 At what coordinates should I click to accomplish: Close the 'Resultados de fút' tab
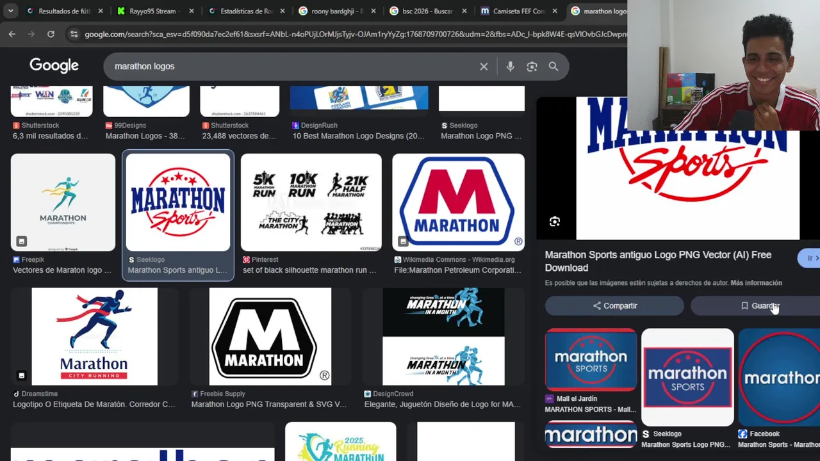pos(101,11)
